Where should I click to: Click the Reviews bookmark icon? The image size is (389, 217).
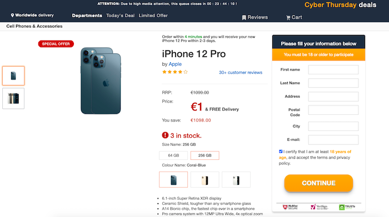click(244, 17)
